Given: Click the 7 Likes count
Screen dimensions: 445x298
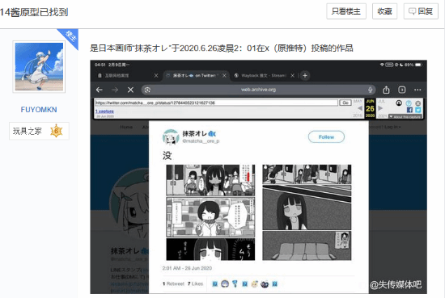Looking at the screenshot, I should point(195,283).
